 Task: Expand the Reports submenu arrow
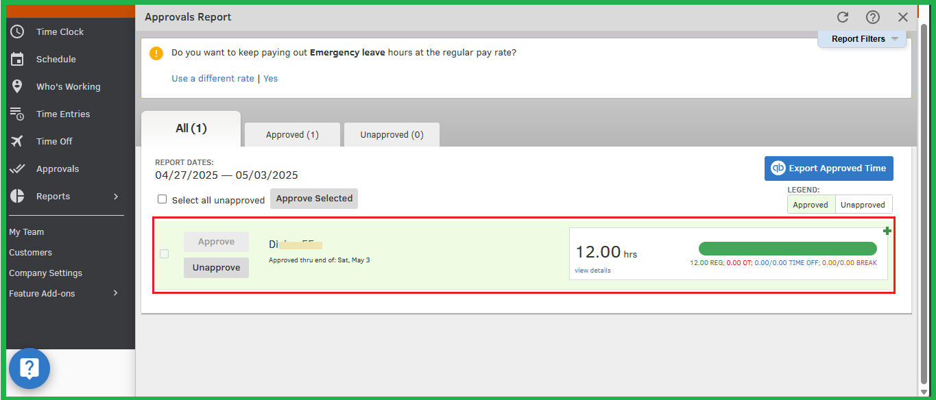[x=116, y=197]
